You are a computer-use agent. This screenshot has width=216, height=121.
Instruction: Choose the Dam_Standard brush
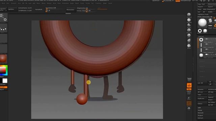tap(189, 30)
